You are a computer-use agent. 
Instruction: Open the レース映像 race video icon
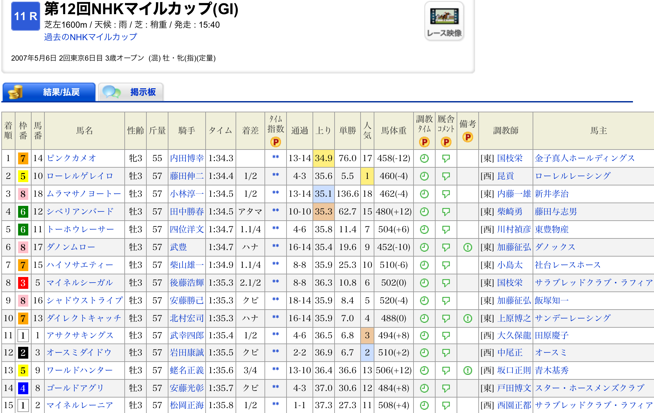tap(444, 21)
